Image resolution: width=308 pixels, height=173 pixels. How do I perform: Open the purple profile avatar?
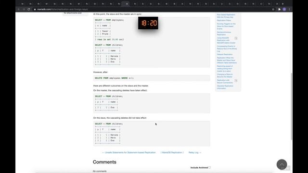coord(284,9)
